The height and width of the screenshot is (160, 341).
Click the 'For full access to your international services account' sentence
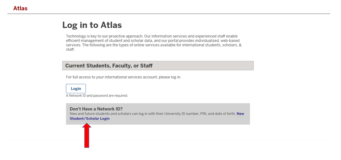click(124, 77)
